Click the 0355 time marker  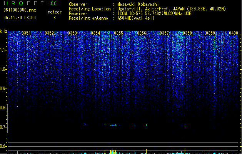pos(118,33)
